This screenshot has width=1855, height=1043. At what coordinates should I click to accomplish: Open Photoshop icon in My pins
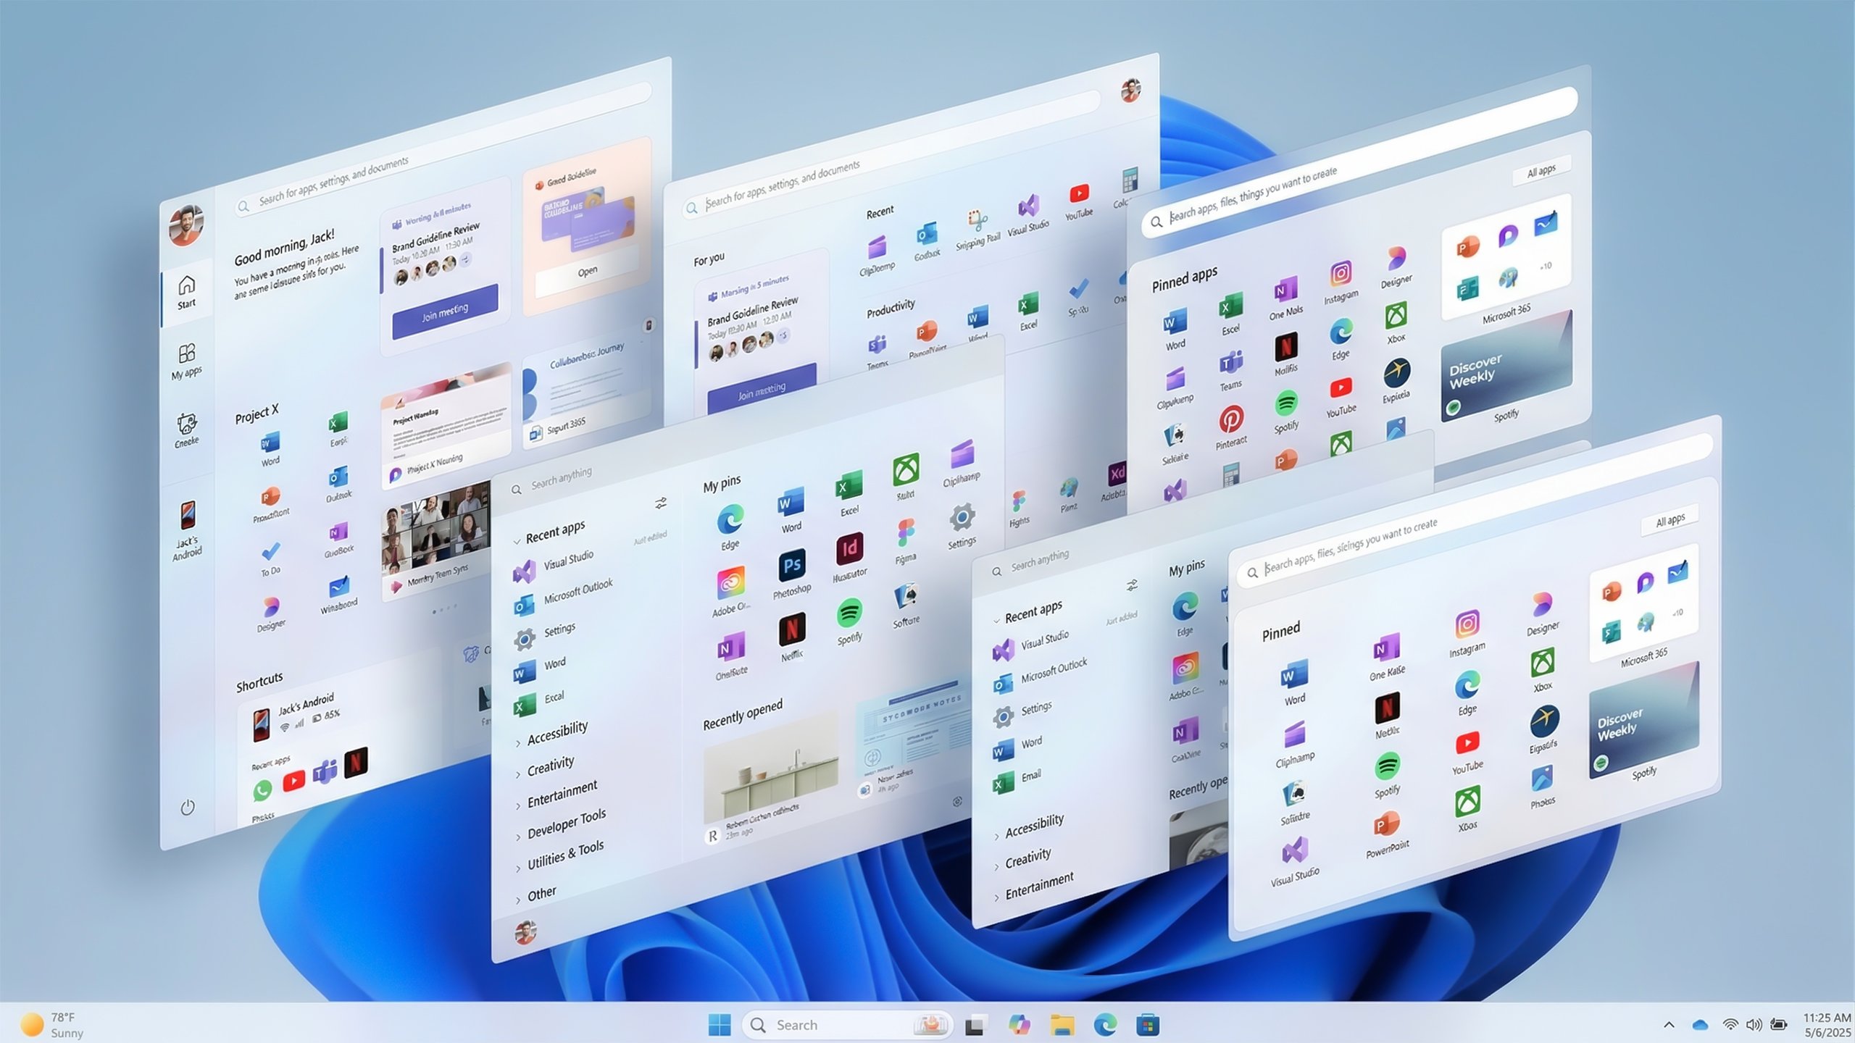792,566
